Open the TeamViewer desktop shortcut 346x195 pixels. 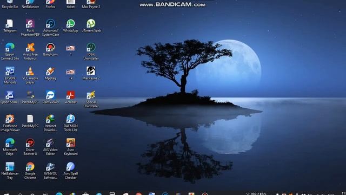click(50, 95)
